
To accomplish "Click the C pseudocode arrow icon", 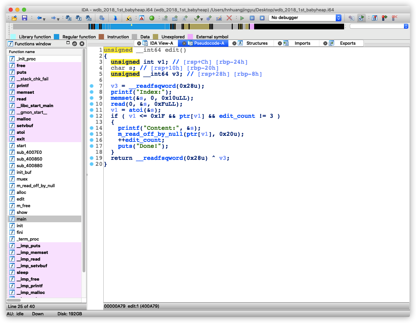I will pos(351,18).
